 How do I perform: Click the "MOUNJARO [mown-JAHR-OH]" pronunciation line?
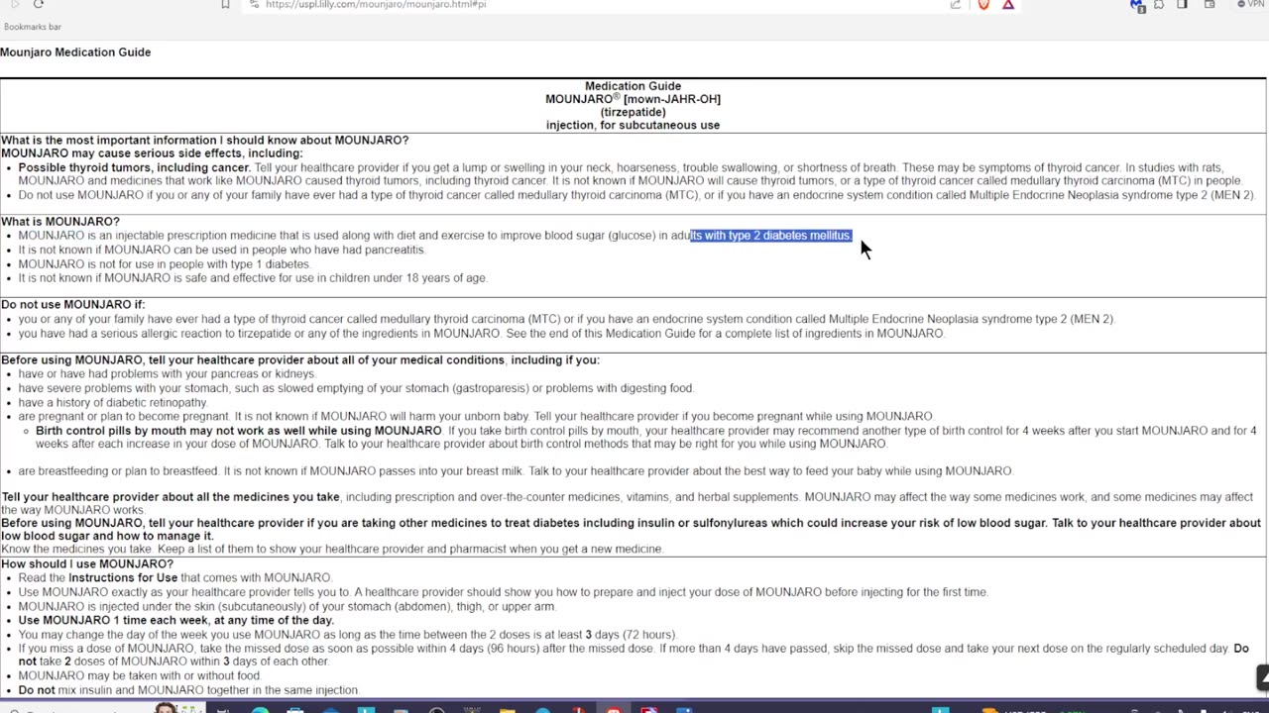coord(633,99)
